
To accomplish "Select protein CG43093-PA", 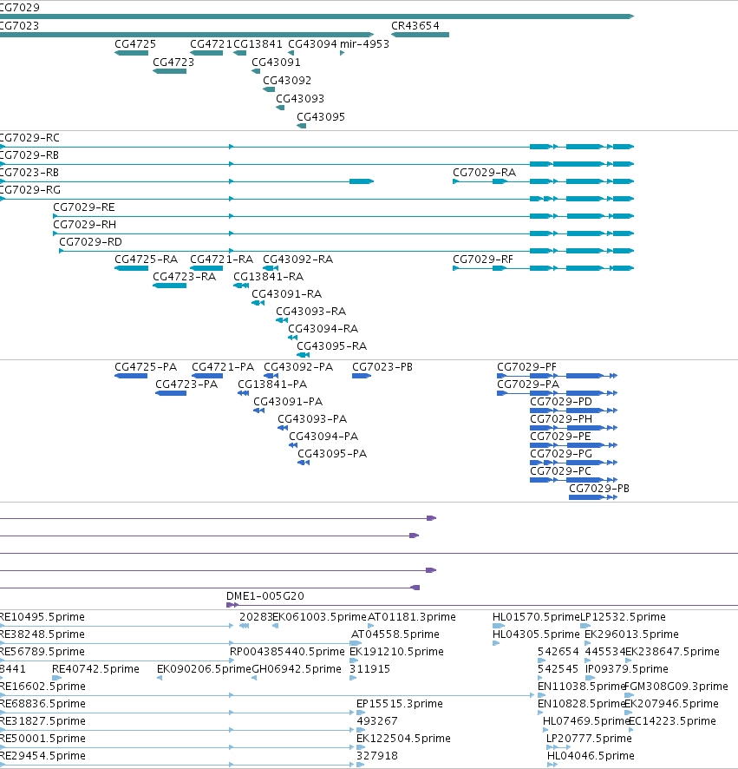I will (x=283, y=428).
